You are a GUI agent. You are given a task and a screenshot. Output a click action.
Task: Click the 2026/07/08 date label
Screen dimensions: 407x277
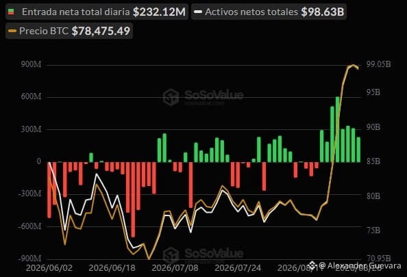point(175,268)
